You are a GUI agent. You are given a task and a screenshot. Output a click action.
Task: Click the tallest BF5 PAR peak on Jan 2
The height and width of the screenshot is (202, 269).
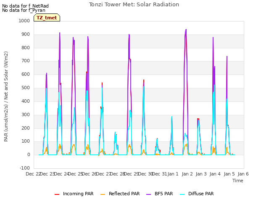[x=186, y=30]
